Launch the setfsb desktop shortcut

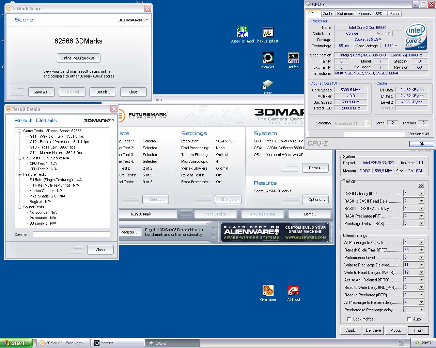click(293, 60)
